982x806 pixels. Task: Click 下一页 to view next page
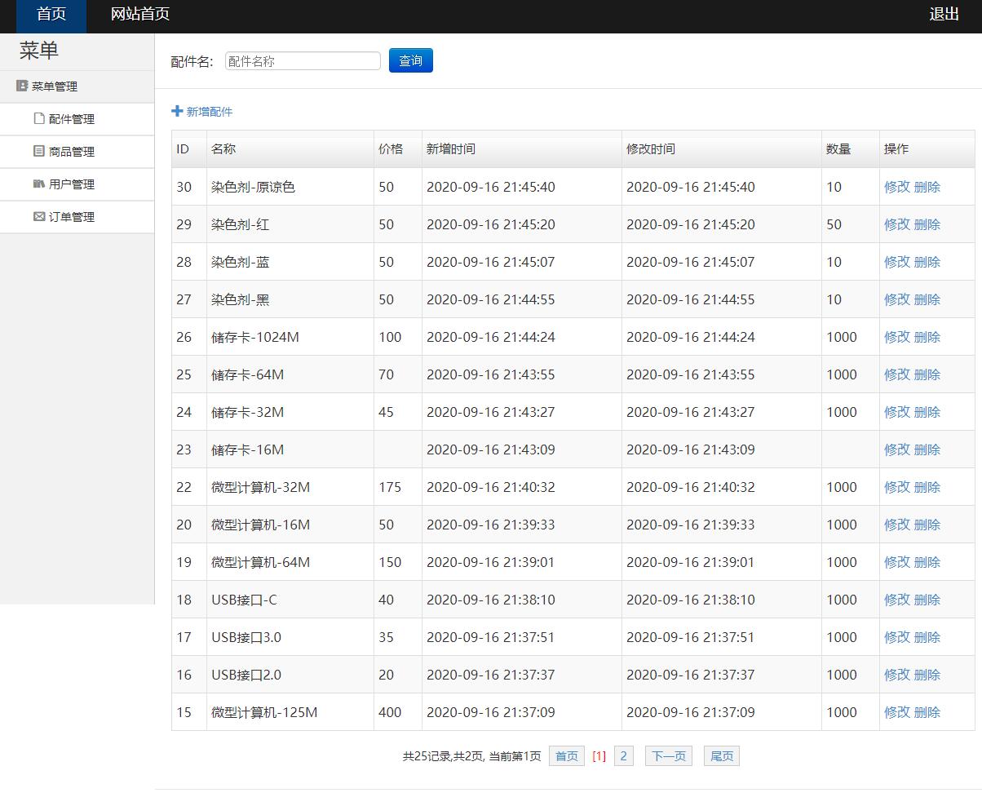coord(668,755)
